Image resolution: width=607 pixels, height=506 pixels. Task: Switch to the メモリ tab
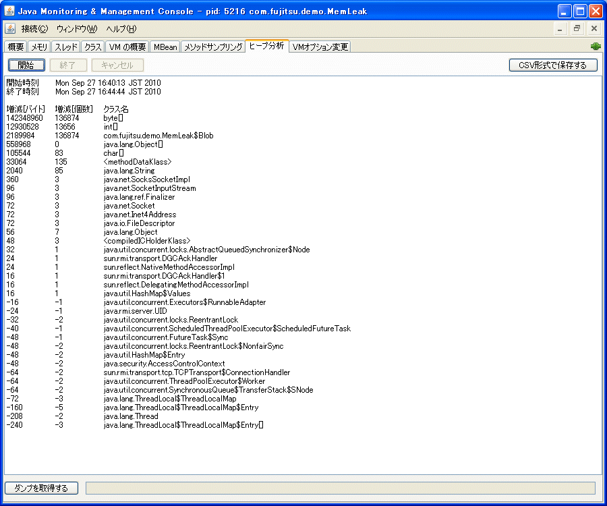[x=39, y=47]
